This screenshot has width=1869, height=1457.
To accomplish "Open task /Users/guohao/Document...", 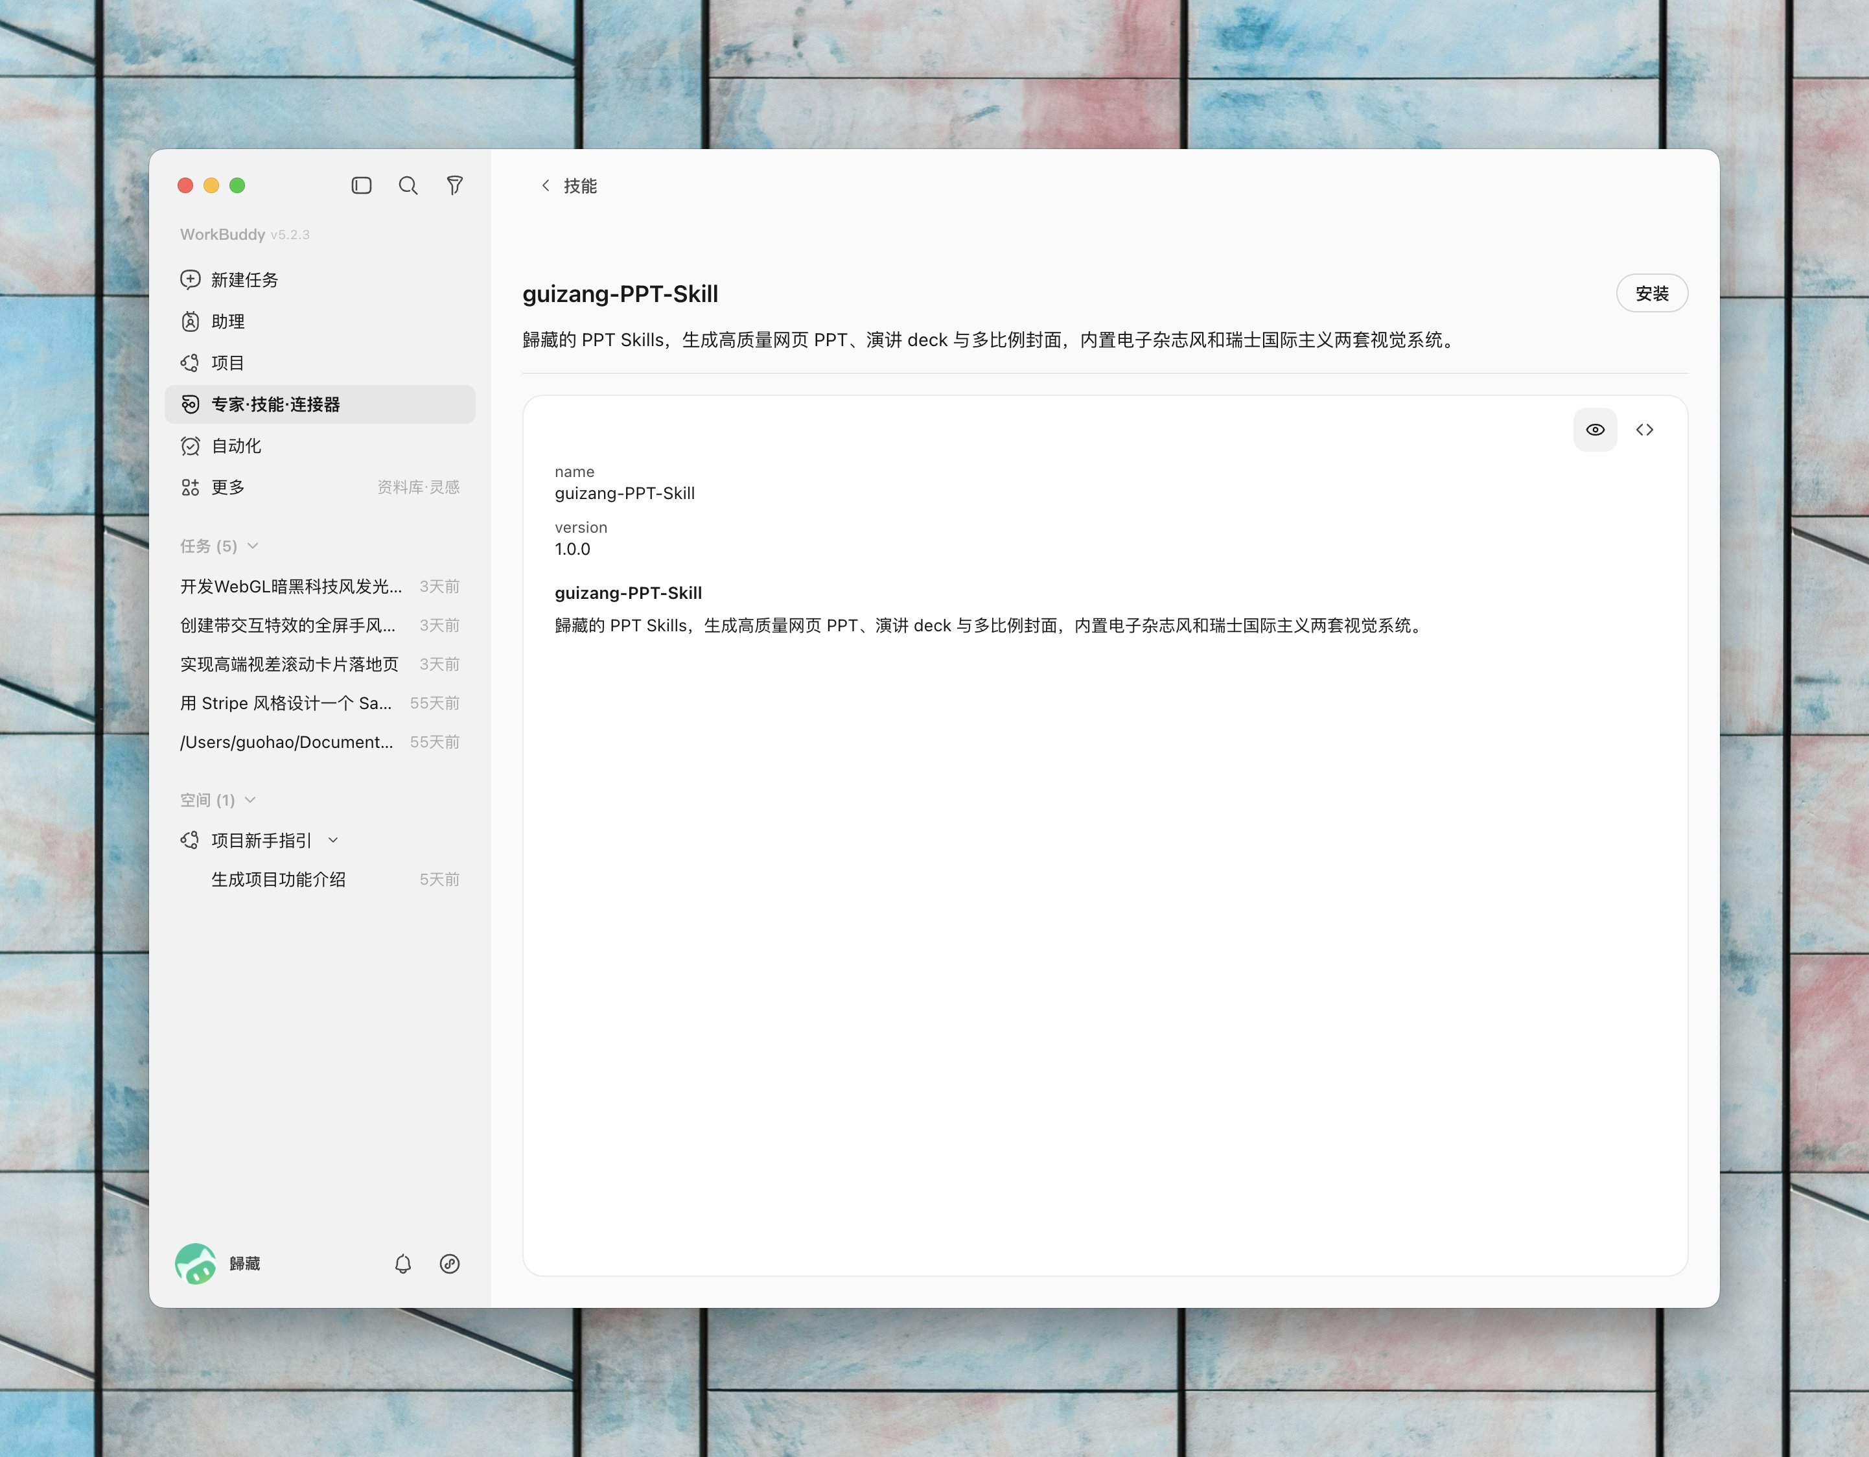I will point(319,742).
